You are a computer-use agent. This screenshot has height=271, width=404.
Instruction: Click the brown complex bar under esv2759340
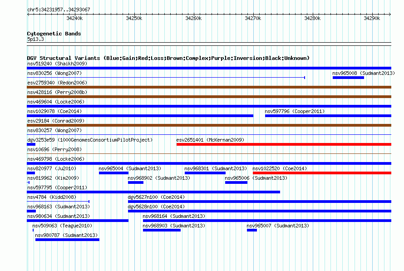[x=209, y=87]
